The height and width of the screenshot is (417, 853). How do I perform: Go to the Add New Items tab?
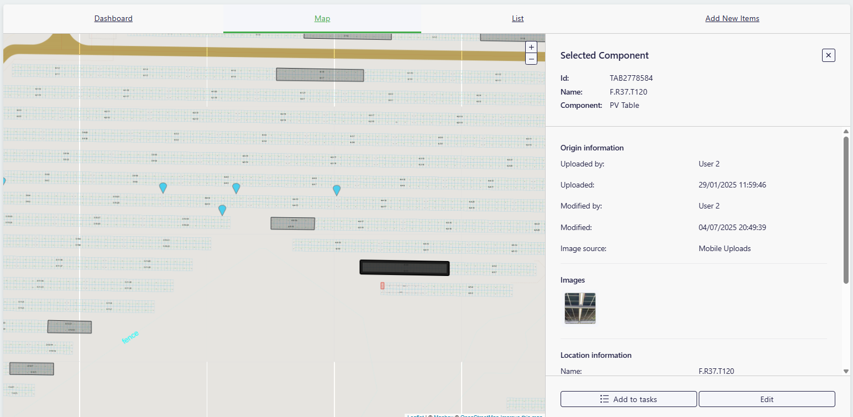click(x=732, y=18)
